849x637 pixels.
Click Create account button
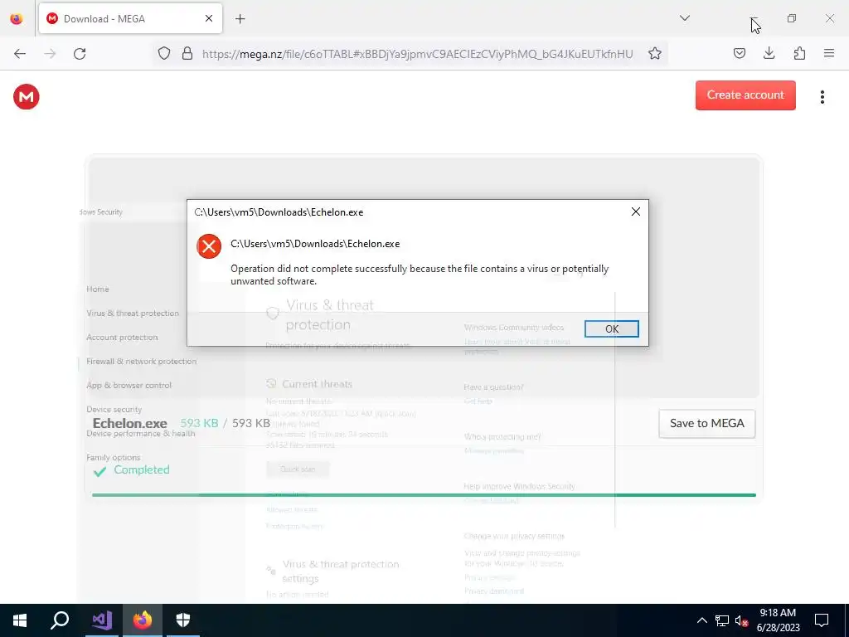coord(745,95)
